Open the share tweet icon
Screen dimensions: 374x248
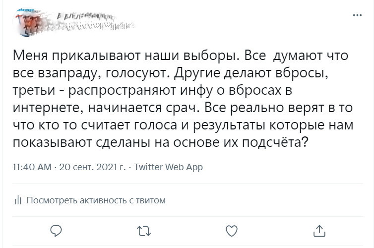pyautogui.click(x=319, y=230)
